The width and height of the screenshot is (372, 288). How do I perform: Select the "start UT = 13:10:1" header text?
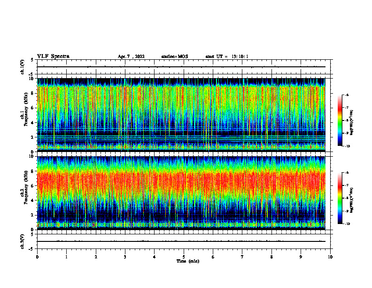pos(227,56)
